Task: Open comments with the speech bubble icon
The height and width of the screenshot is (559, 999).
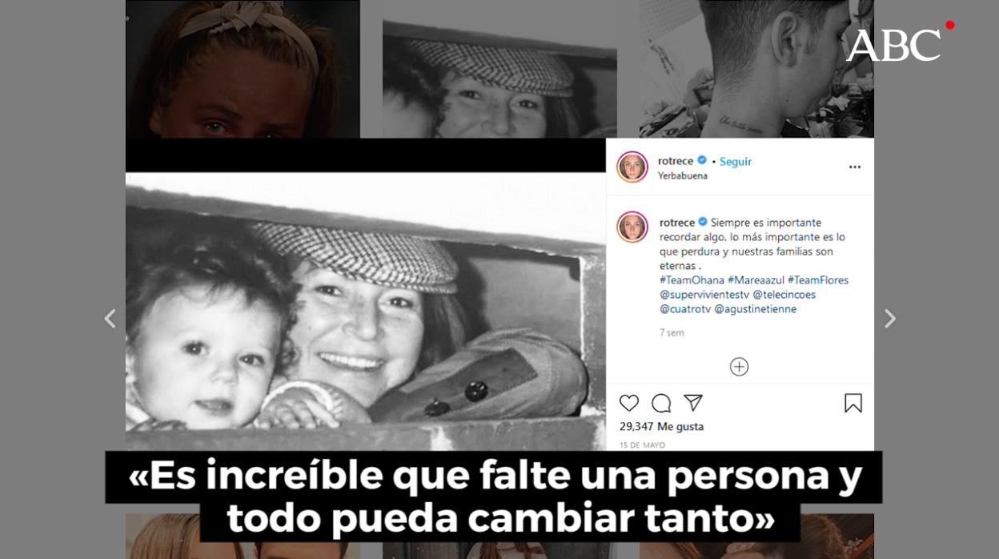Action: (661, 403)
